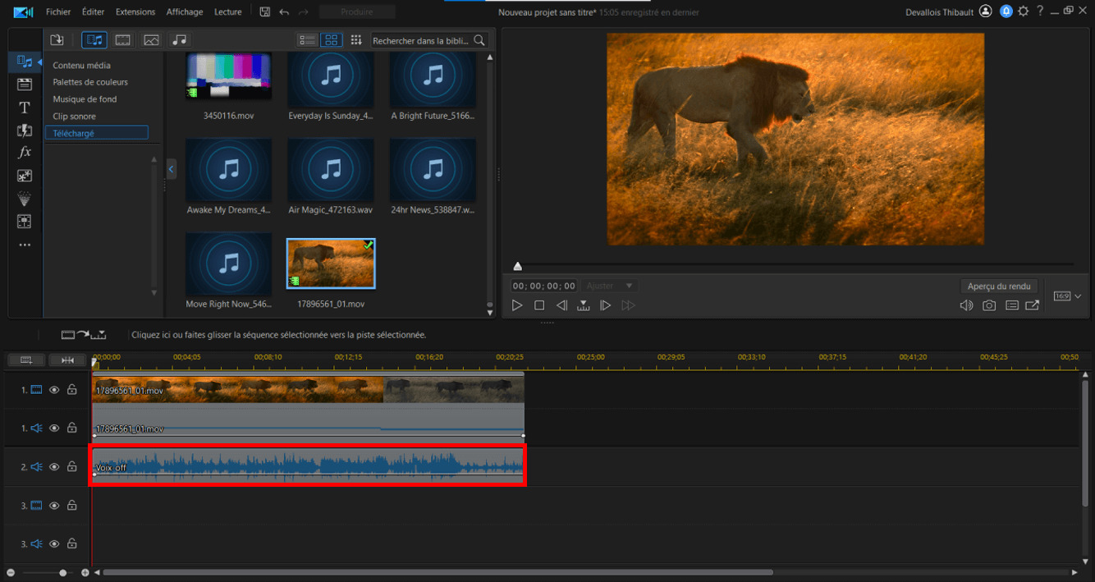Click the preview scrubber handle
Screen dimensions: 1095x582
coord(517,266)
